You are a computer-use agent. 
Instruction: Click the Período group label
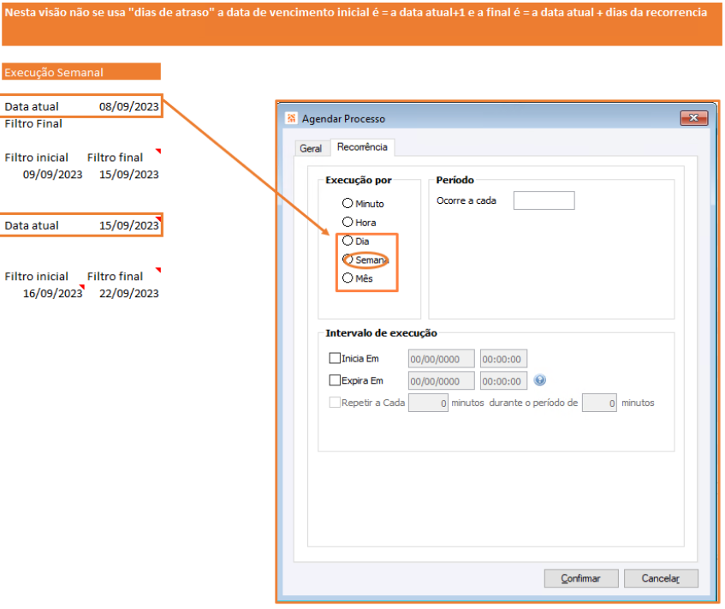tap(455, 180)
